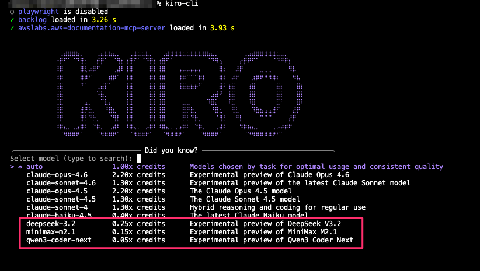Click the '>' selection pointer by auto

pyautogui.click(x=12, y=167)
